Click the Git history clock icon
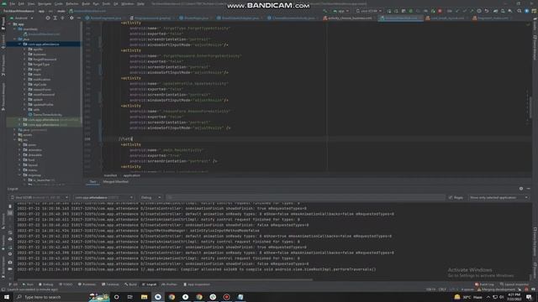 [x=479, y=11]
